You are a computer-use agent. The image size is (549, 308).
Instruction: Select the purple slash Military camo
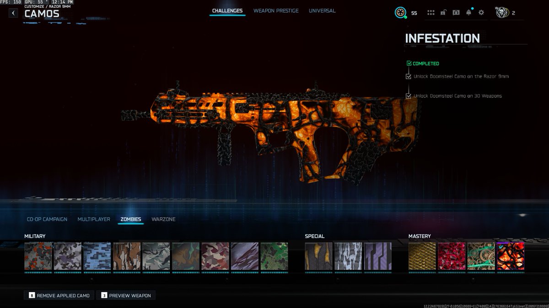point(245,256)
